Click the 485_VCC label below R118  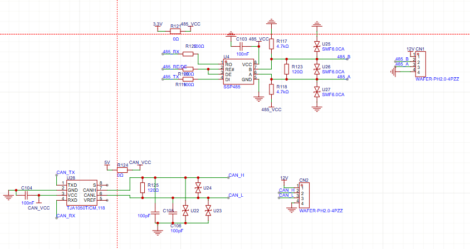tap(271, 109)
